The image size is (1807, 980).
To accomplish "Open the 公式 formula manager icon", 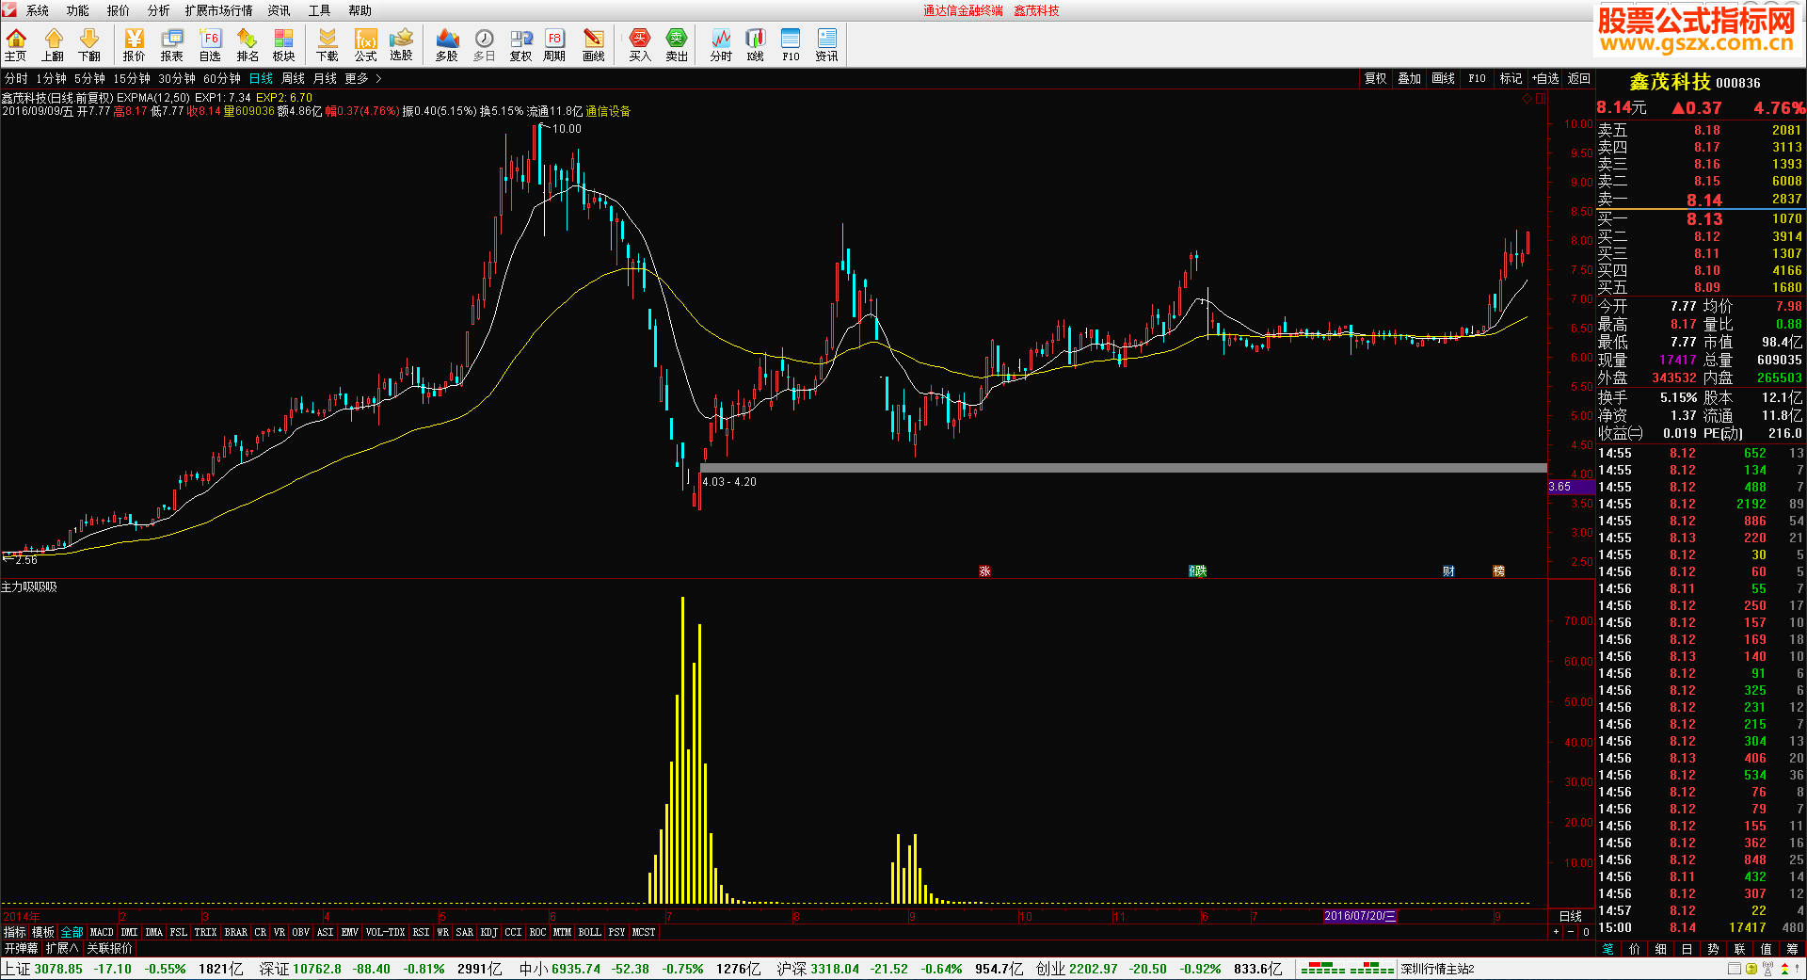I will [x=365, y=44].
